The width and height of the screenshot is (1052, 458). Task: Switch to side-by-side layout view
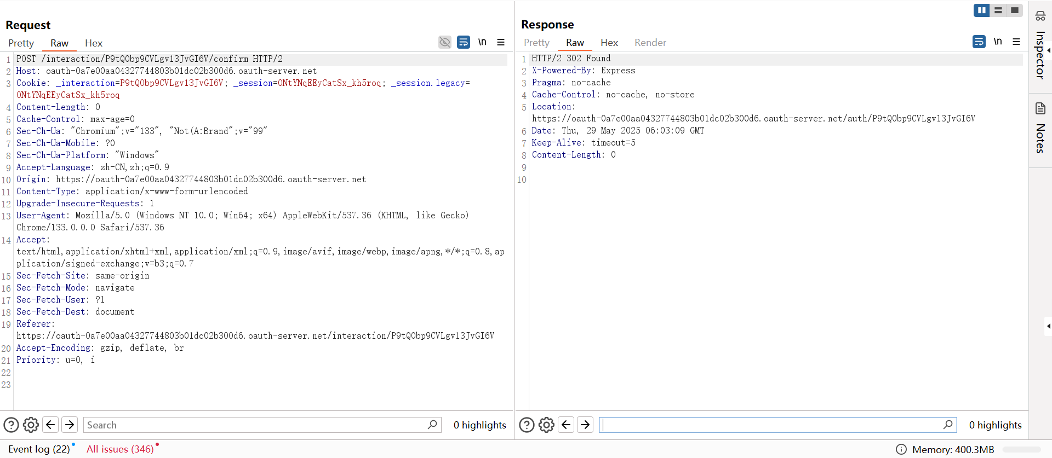[981, 10]
